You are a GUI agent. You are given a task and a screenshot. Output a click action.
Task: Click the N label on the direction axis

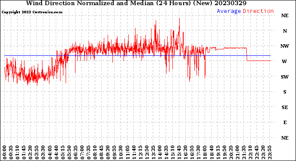pos(285,31)
